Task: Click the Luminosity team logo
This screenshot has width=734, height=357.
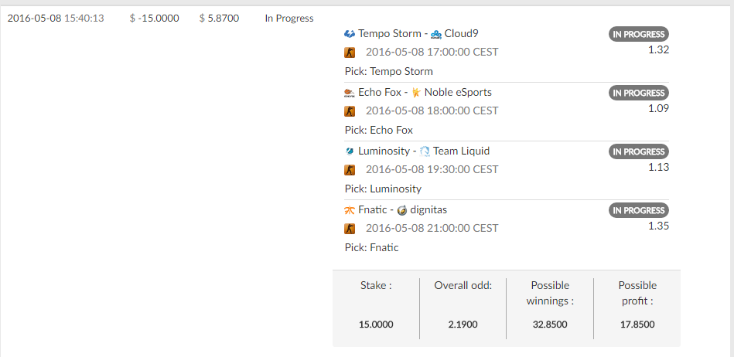Action: (x=350, y=151)
